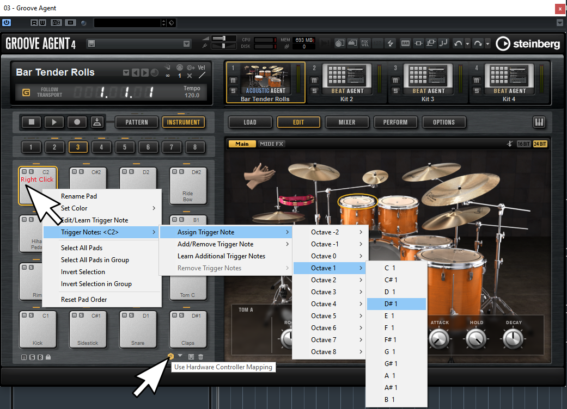Toggle the keyboard display icon
Image resolution: width=567 pixels, height=409 pixels.
539,122
